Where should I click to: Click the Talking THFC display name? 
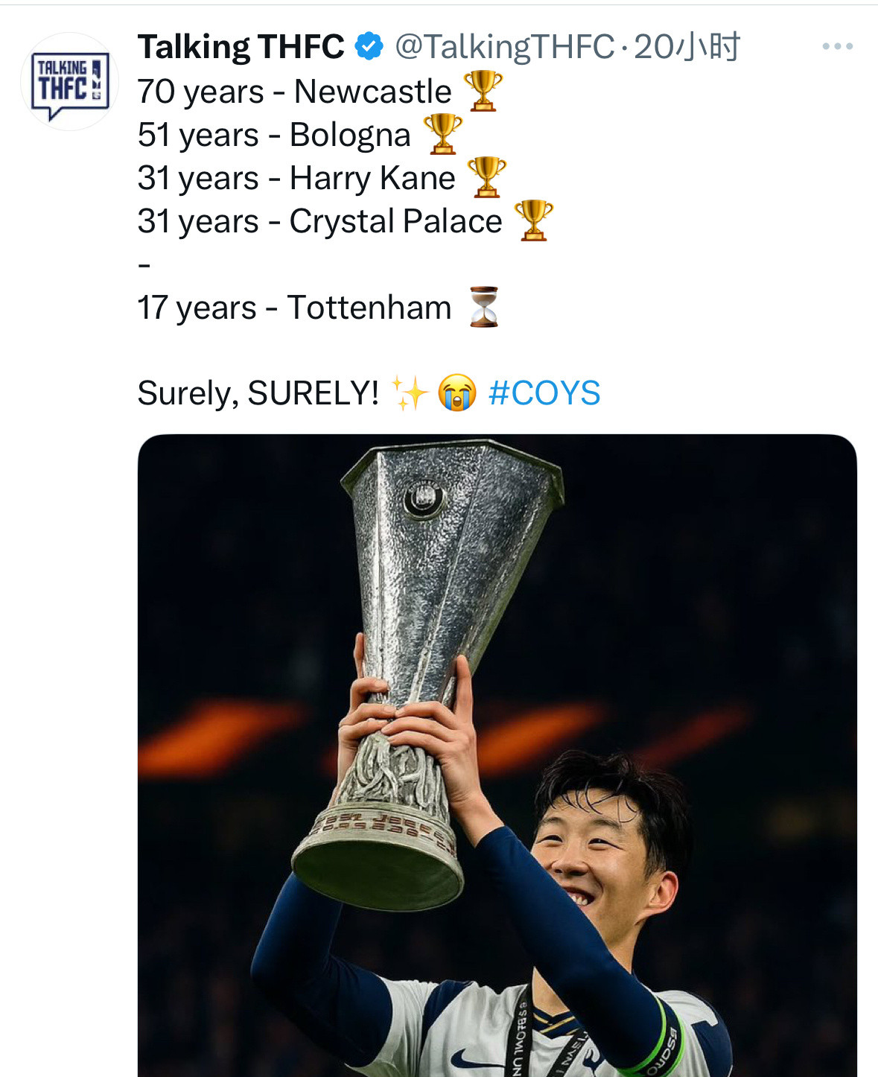(x=241, y=47)
